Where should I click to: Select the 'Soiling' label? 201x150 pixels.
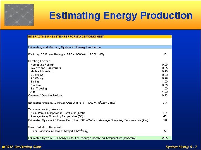(35, 82)
